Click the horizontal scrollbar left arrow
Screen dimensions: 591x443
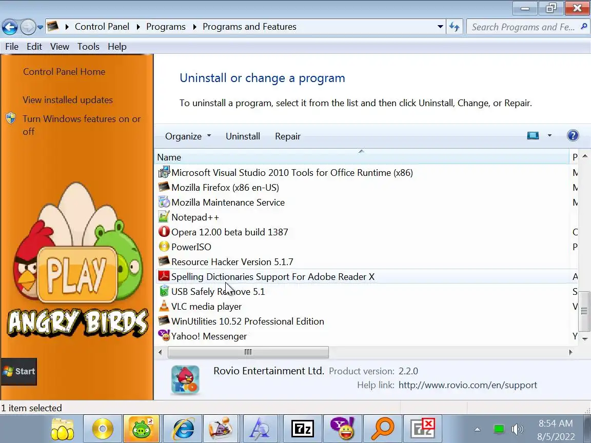[x=160, y=352]
